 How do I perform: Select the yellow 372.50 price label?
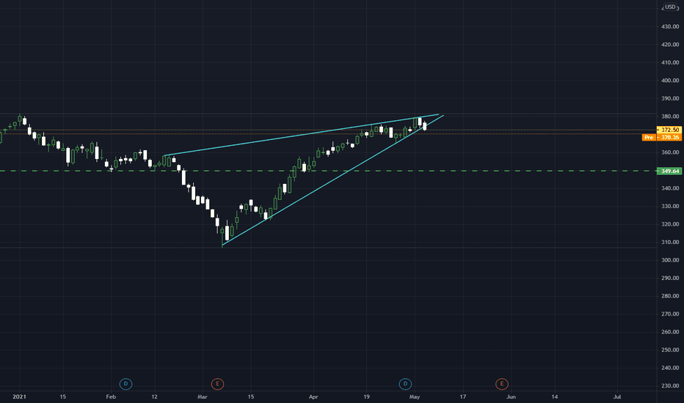pyautogui.click(x=669, y=130)
